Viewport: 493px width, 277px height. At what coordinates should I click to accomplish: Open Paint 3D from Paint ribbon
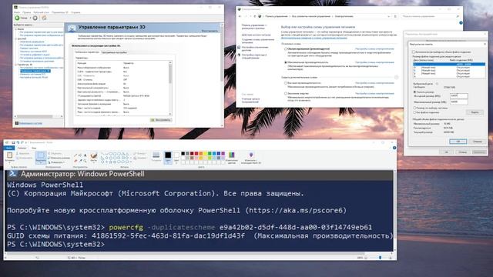tap(251, 158)
